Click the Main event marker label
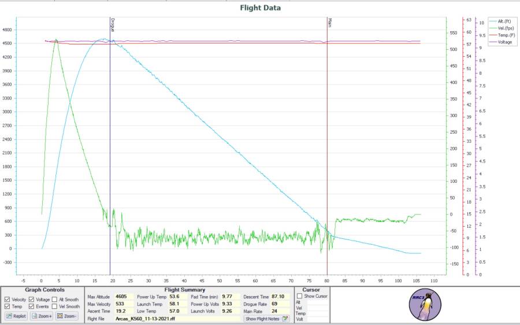Viewport: 520px width, 325px height. click(x=329, y=23)
